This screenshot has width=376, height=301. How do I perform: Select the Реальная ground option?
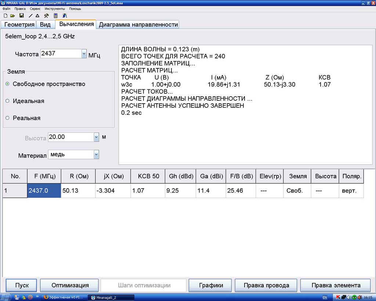[8, 118]
